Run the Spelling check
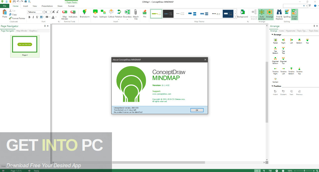 287,14
